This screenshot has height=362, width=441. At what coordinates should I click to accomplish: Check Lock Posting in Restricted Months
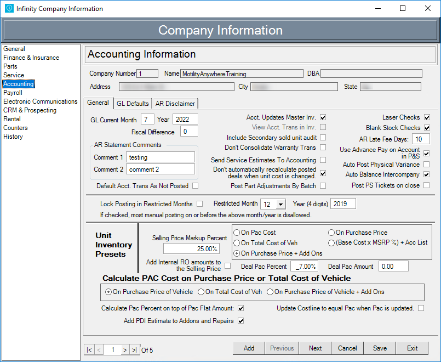pos(200,203)
